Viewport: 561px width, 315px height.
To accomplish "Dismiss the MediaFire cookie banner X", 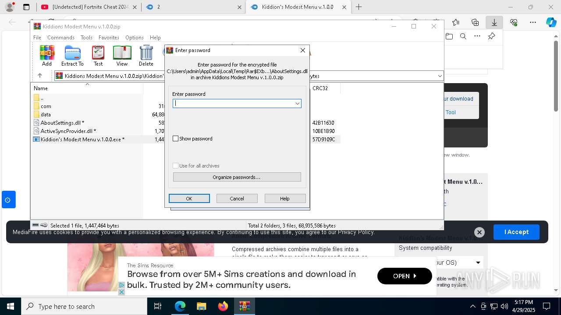I will click(479, 232).
